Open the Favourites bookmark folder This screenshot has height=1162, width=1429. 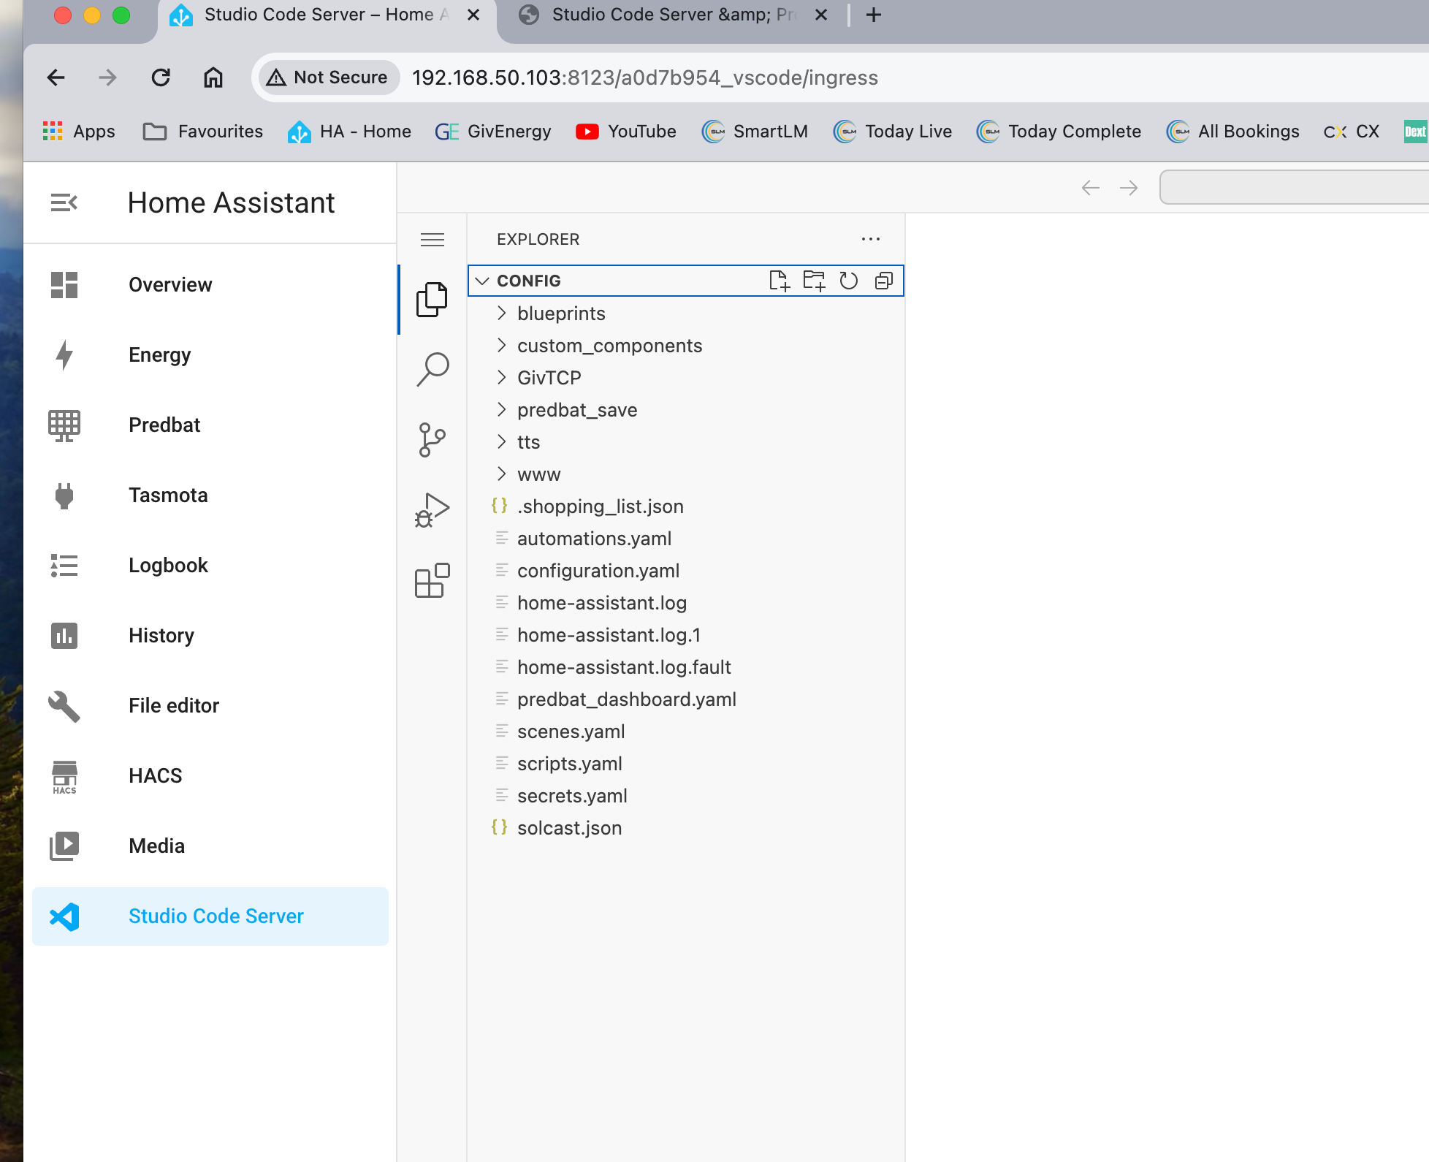tap(203, 132)
